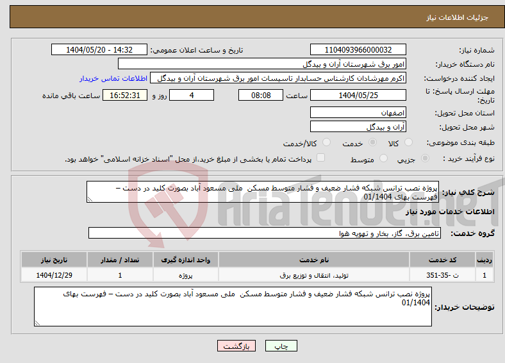Click the تعداد / مقدار column header
Viewport: 505px width, 363px height.
coord(120,260)
